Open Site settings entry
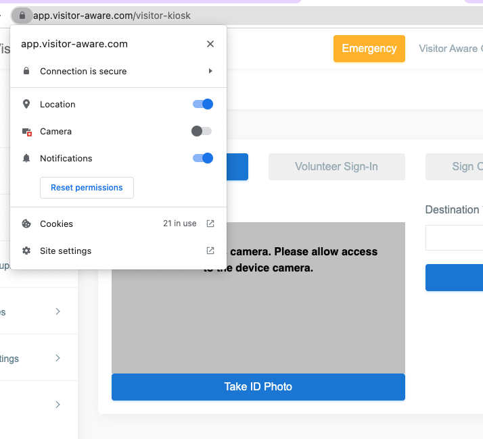Image resolution: width=483 pixels, height=439 pixels. pos(118,251)
